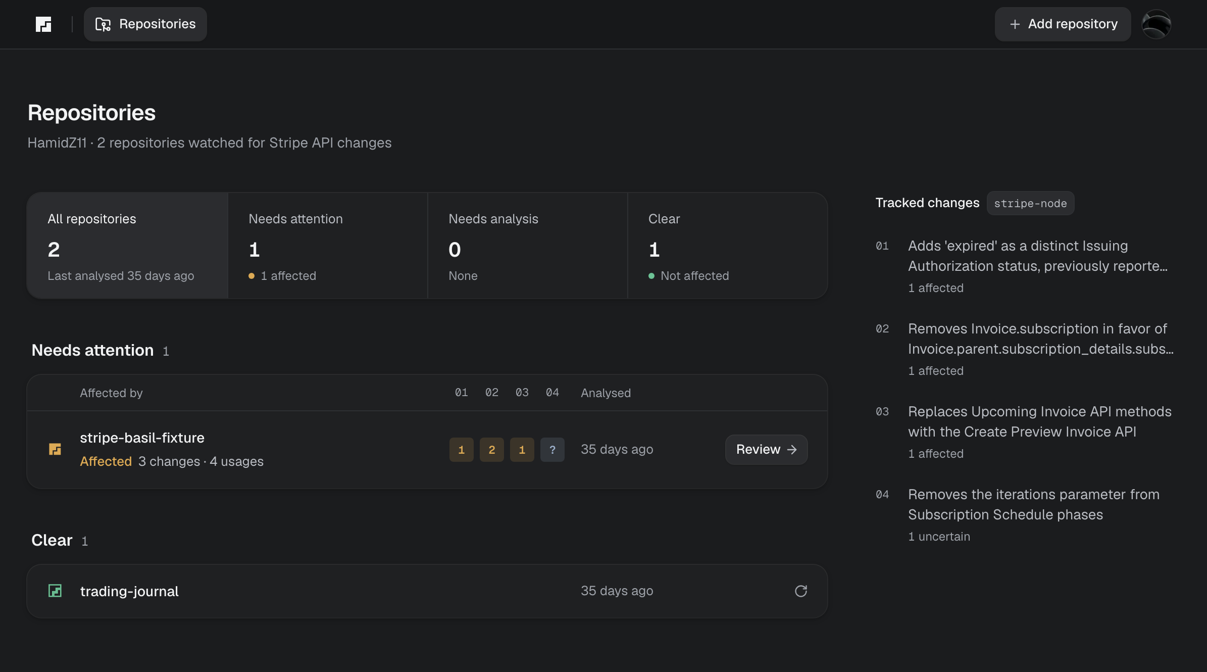The height and width of the screenshot is (672, 1207).
Task: Click column header 04 in table
Action: point(552,393)
